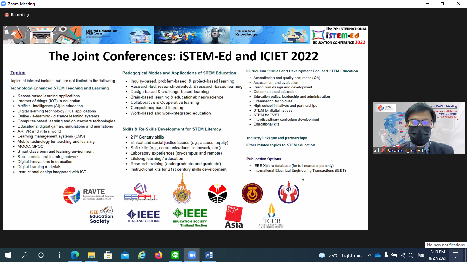Screen dimensions: 467x262
Task: Open the battery status tray icon
Action: [x=394, y=255]
